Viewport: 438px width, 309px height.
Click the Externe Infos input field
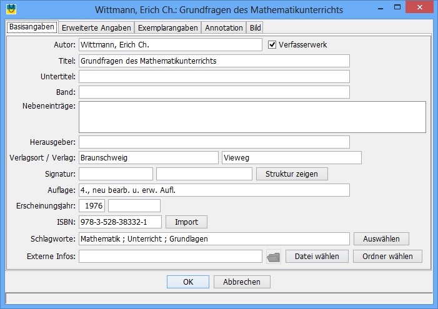(x=171, y=256)
